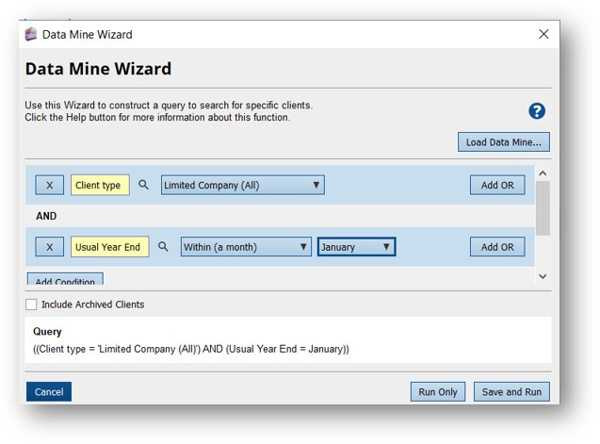
Task: Close the Data Mine Wizard window
Action: tap(543, 34)
